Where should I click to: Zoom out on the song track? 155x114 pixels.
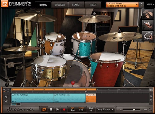tap(151, 100)
